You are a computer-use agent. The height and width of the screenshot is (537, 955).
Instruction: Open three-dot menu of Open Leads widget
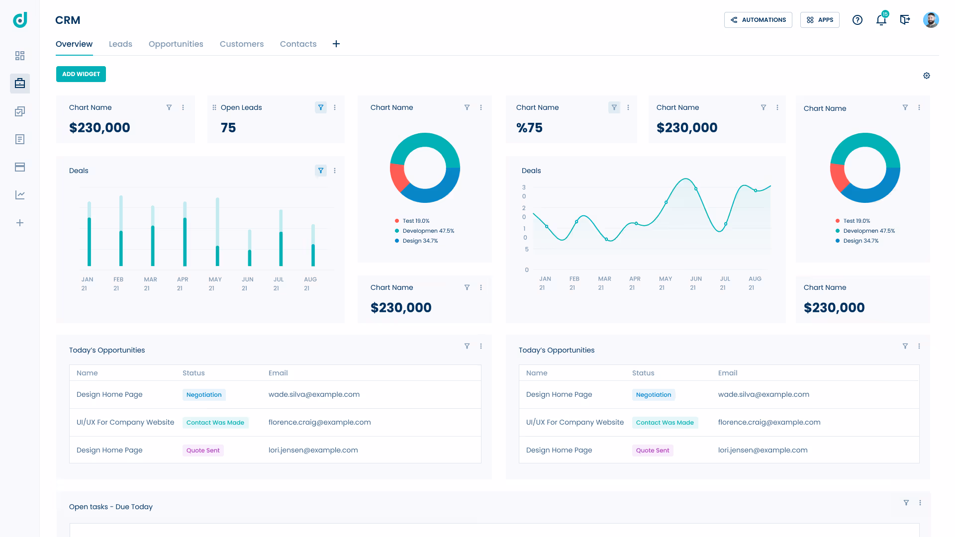[x=335, y=107]
